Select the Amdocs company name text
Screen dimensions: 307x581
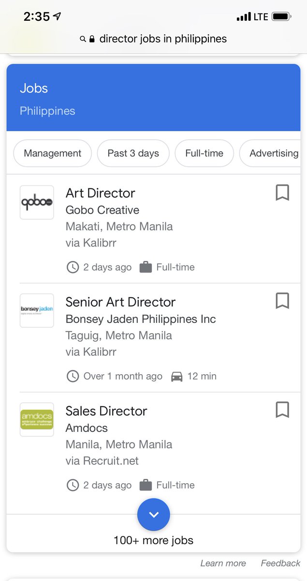click(87, 428)
